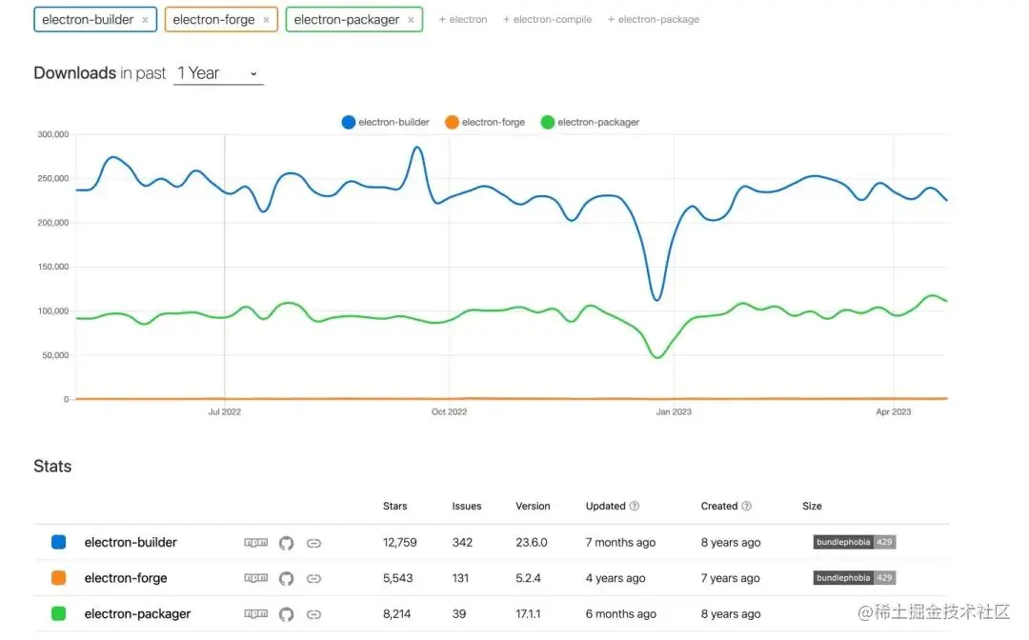The image size is (1029, 640).
Task: Open electron-builder name in Stats table
Action: tap(131, 542)
